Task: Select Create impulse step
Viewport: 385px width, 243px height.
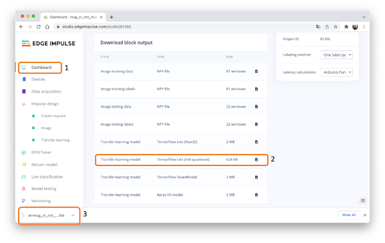Action: click(x=54, y=116)
